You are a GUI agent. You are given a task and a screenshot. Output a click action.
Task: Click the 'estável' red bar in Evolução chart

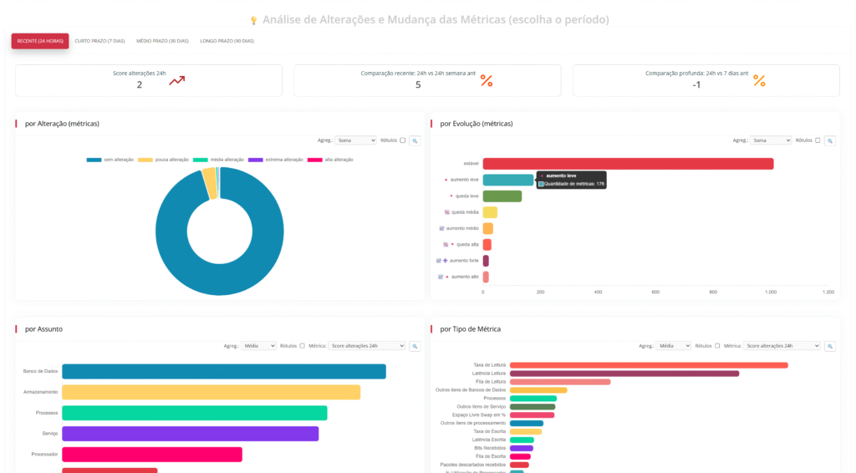coord(627,164)
